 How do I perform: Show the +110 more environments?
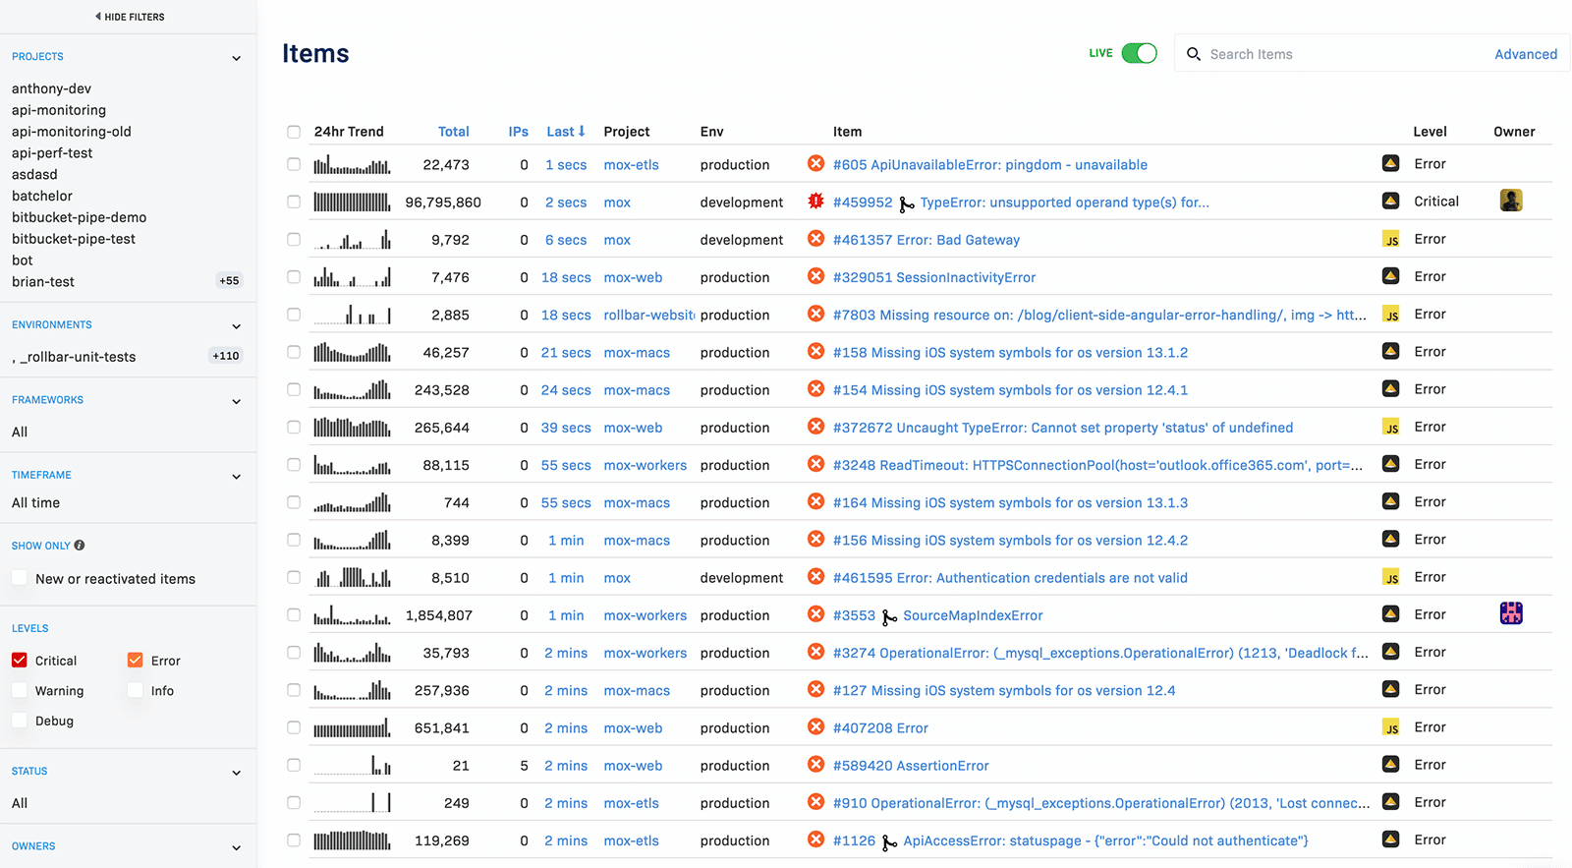pos(226,356)
